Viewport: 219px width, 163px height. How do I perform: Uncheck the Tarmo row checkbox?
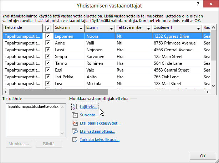click(x=48, y=63)
